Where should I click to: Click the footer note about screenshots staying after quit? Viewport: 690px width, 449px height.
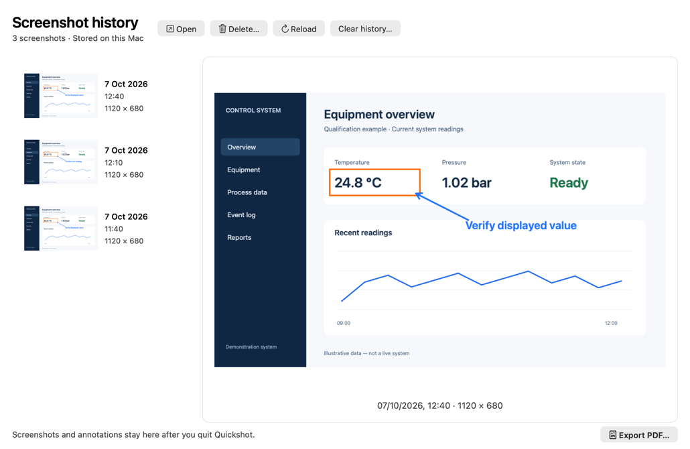pos(133,434)
